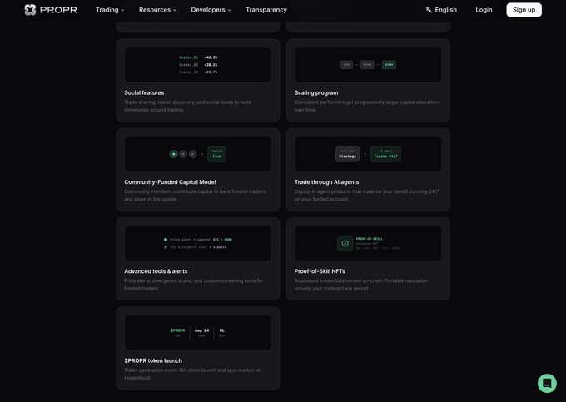Click the Strategy badge in AI agents graphic
Screen dimensions: 566x402
(347, 154)
